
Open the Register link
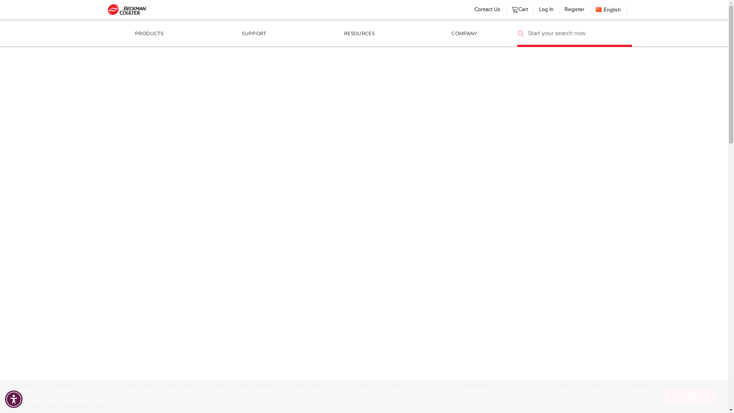[574, 10]
